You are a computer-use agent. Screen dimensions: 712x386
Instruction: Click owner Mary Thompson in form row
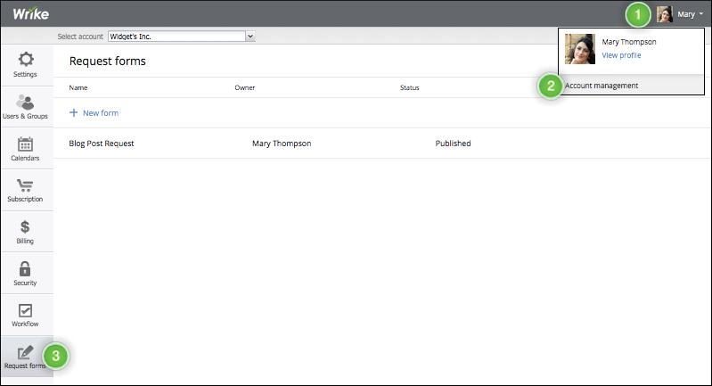point(282,144)
